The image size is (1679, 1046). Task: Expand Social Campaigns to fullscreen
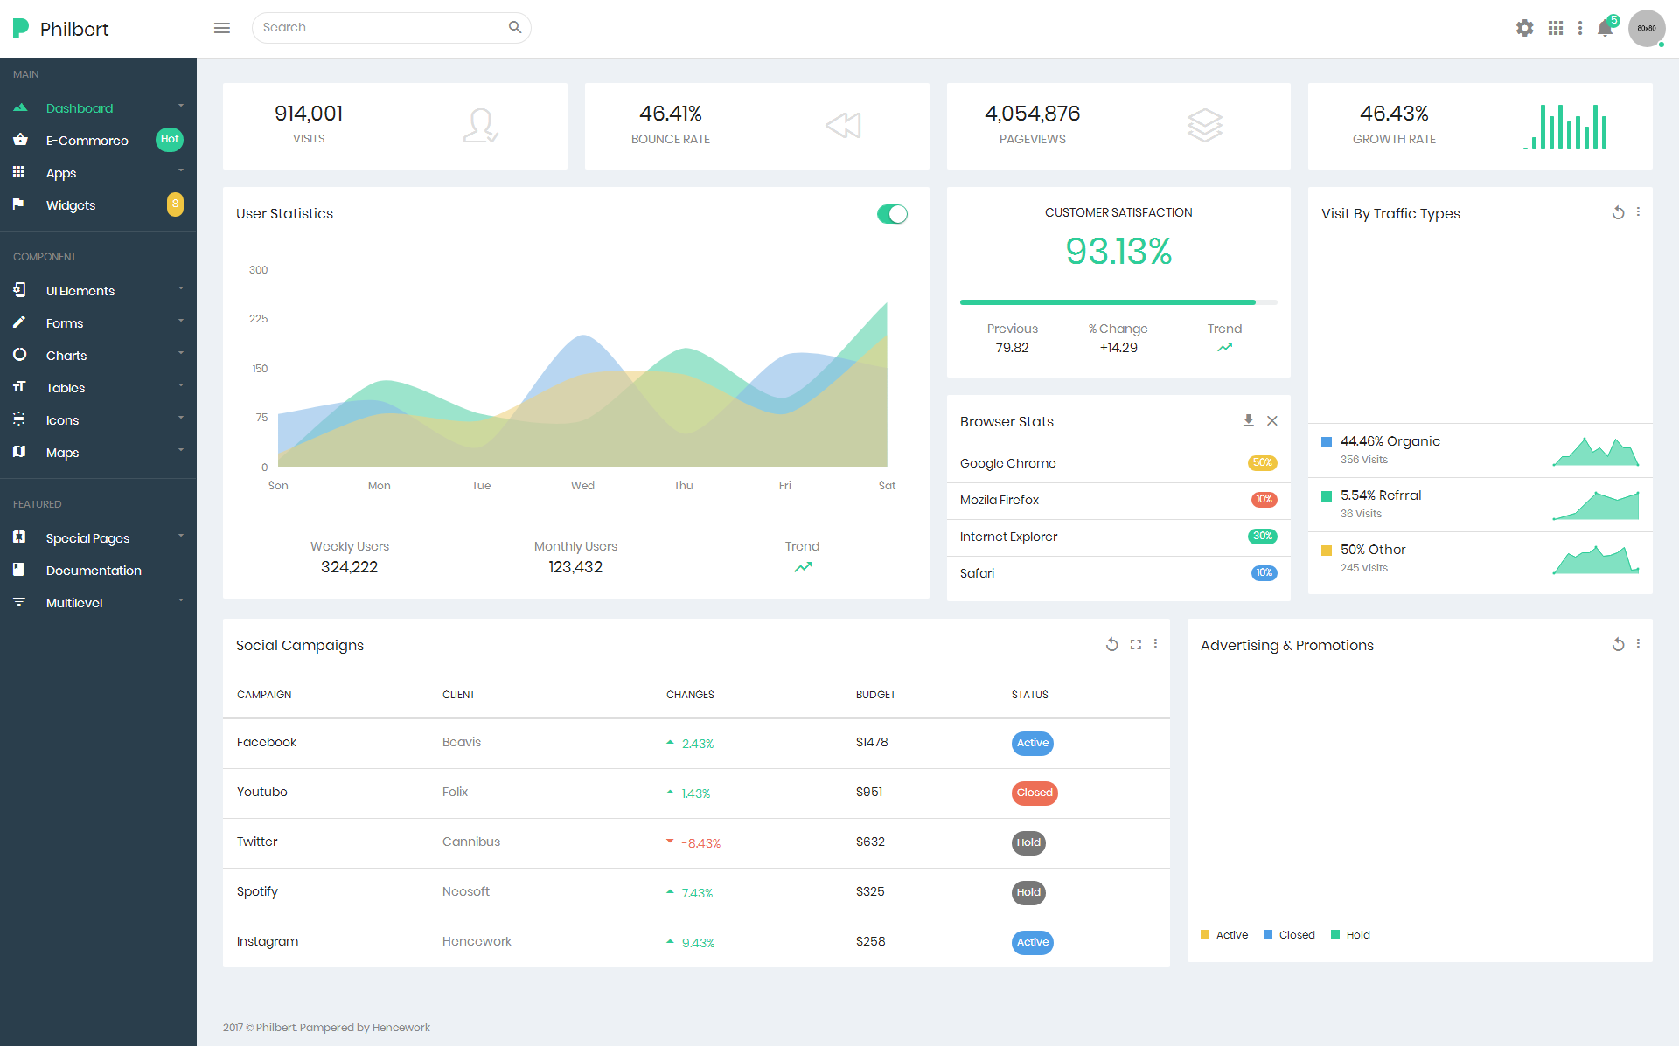coord(1135,644)
